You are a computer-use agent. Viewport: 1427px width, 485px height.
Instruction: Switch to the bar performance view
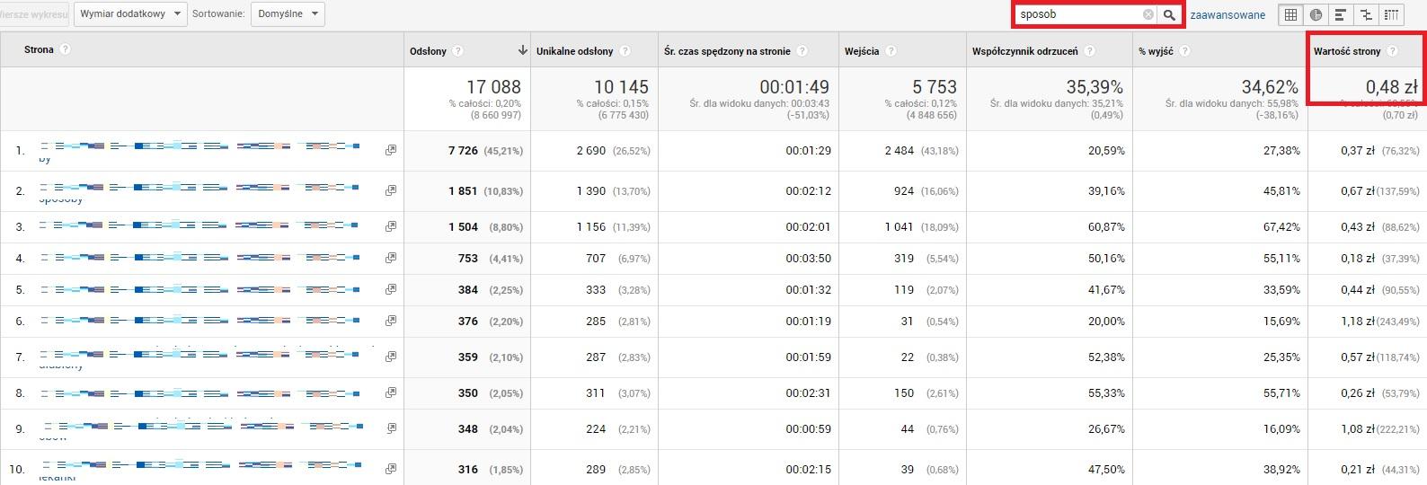[x=1341, y=14]
